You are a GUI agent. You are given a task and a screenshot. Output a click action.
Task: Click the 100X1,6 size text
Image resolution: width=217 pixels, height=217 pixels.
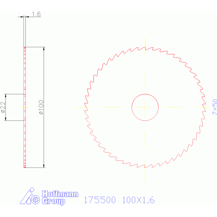coord(138,200)
